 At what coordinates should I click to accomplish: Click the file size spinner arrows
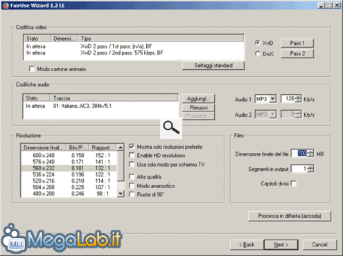[x=311, y=153]
